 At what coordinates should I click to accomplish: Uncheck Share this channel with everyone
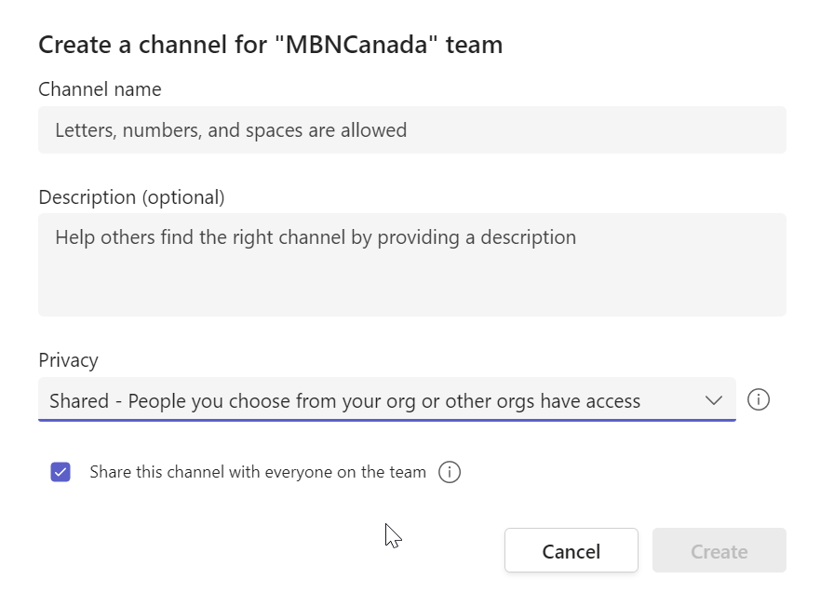pos(60,472)
